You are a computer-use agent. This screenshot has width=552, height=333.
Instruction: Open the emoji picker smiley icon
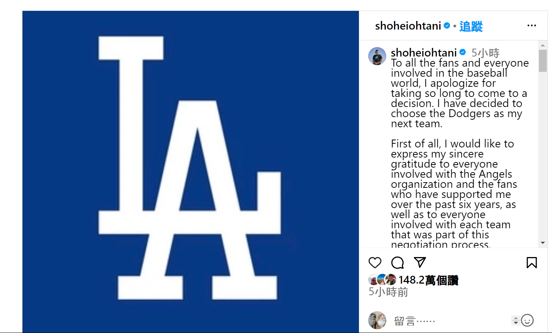click(x=527, y=320)
